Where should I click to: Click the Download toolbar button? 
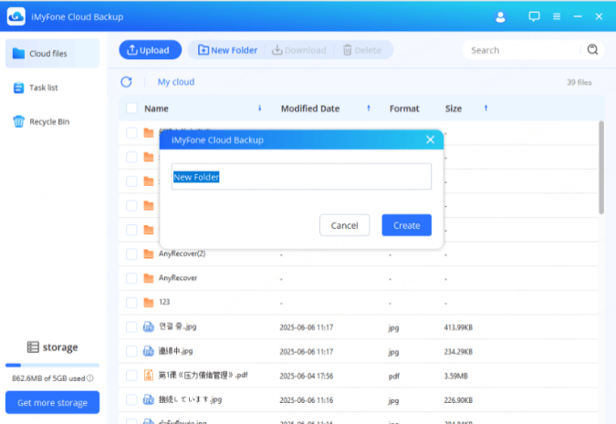[299, 50]
